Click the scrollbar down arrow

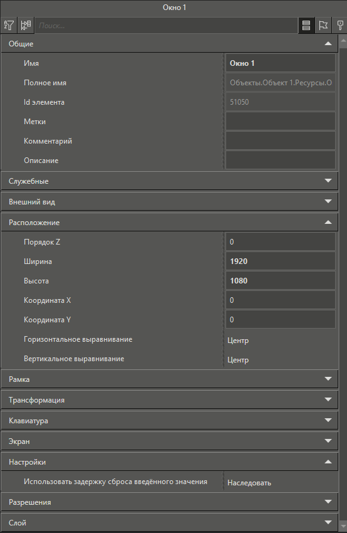[343, 527]
